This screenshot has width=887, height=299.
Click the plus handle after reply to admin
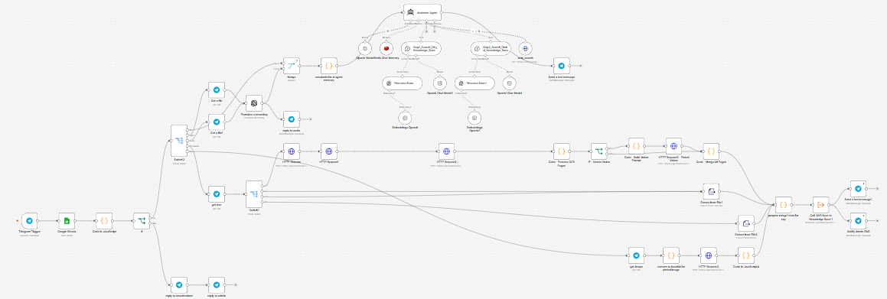click(235, 285)
